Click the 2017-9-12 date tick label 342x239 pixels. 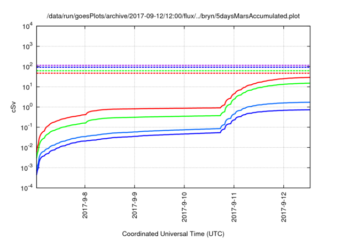click(284, 207)
